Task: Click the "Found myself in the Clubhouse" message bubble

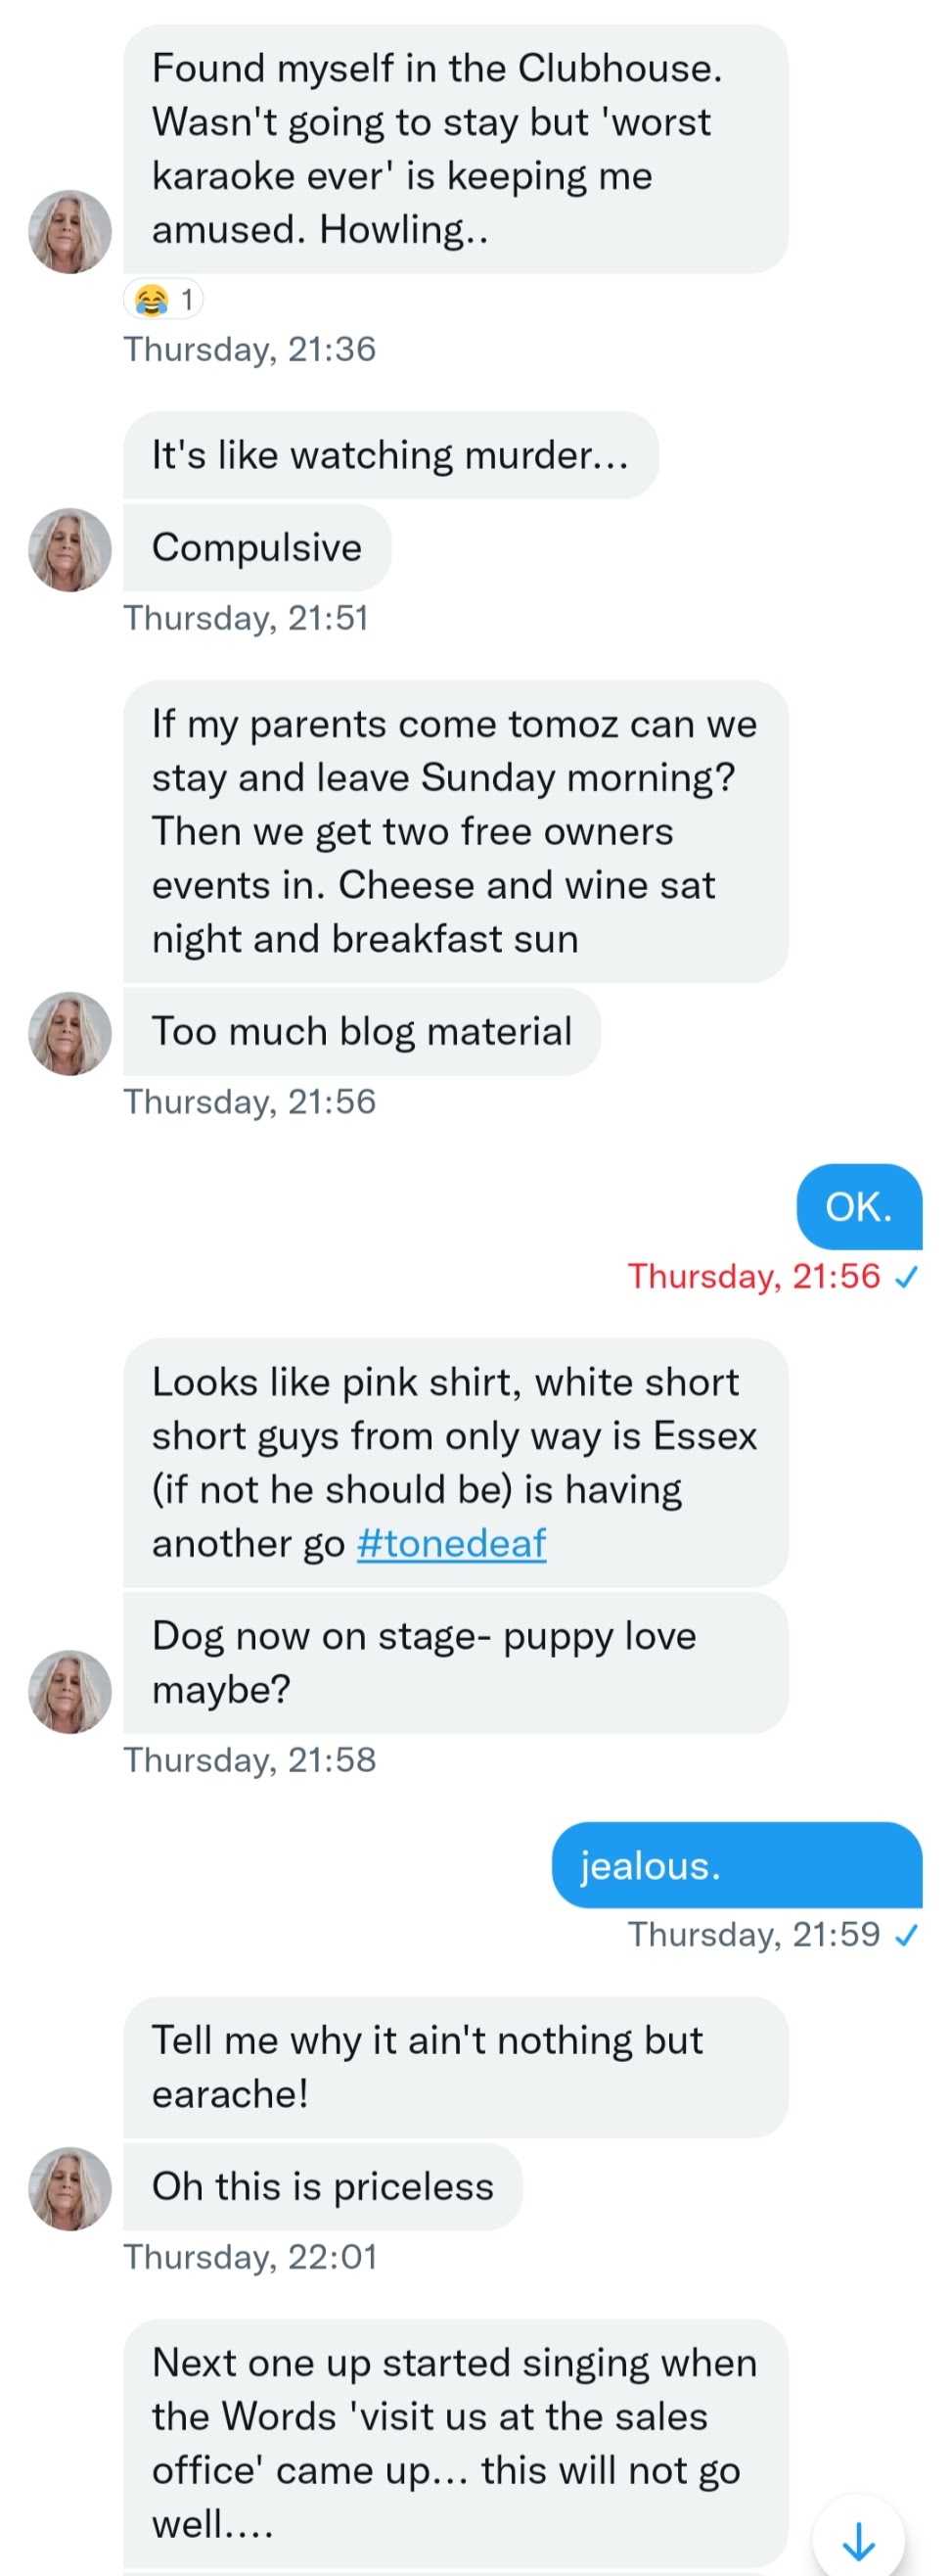Action: 455,149
